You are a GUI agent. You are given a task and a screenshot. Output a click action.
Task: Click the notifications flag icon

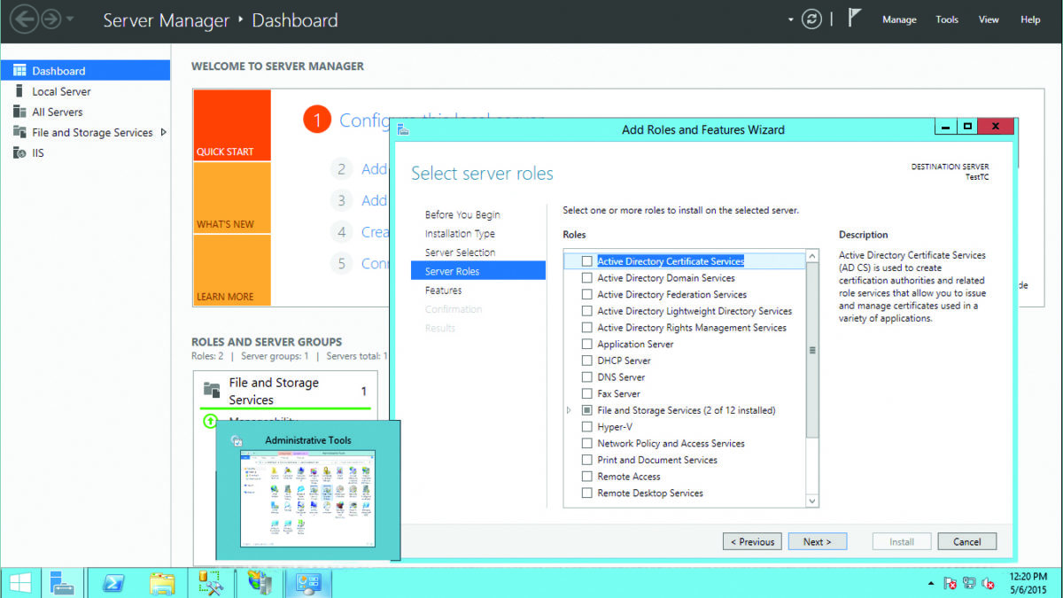click(852, 17)
